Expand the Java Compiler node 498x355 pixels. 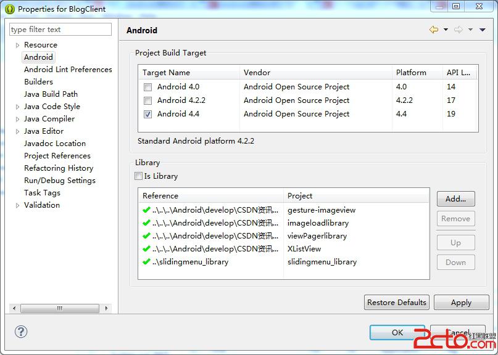pos(17,120)
